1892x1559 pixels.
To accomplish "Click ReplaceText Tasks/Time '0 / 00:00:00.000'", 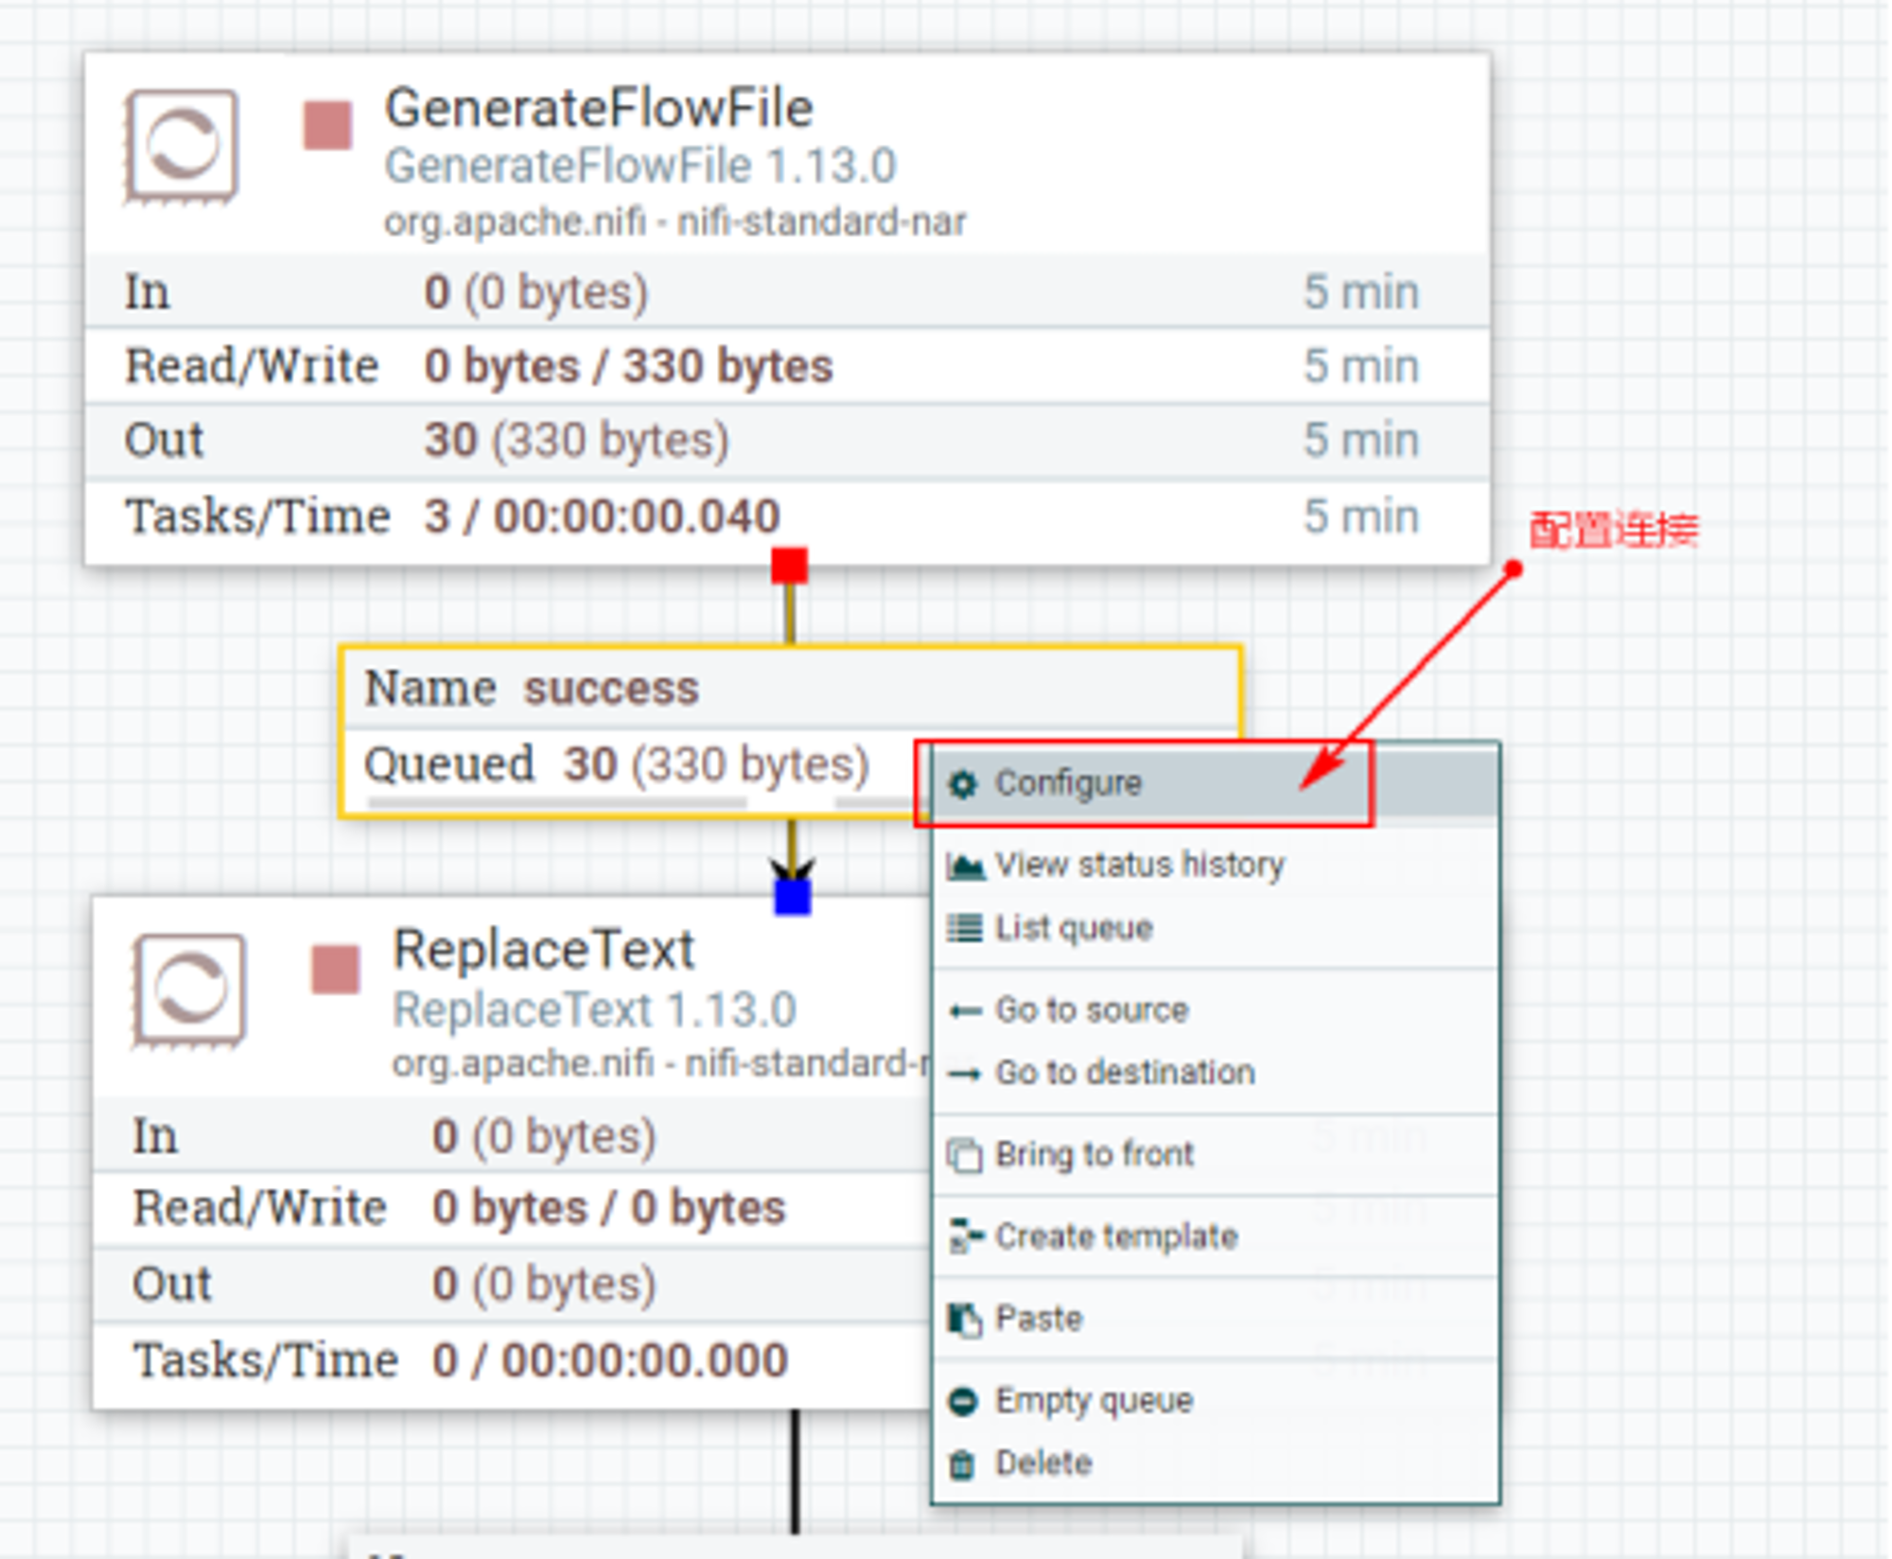I will (610, 1361).
